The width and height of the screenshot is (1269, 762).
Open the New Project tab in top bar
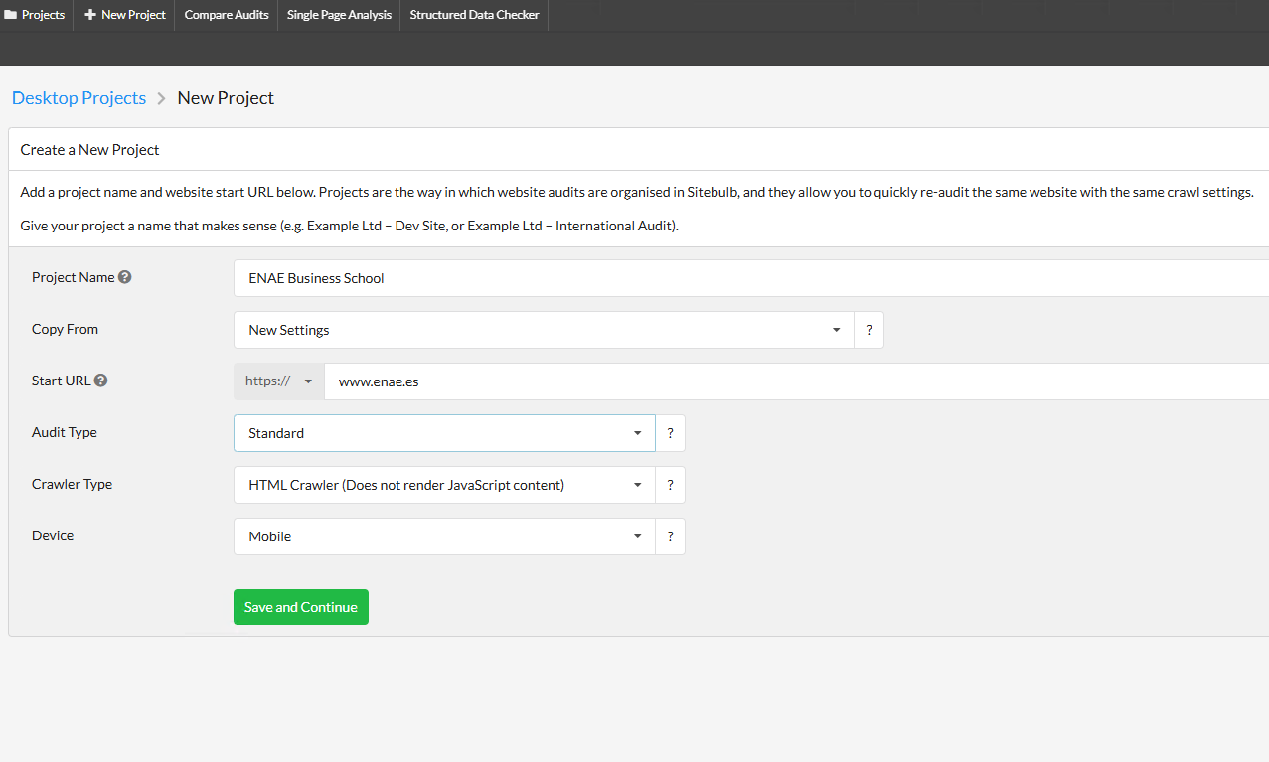[x=124, y=15]
